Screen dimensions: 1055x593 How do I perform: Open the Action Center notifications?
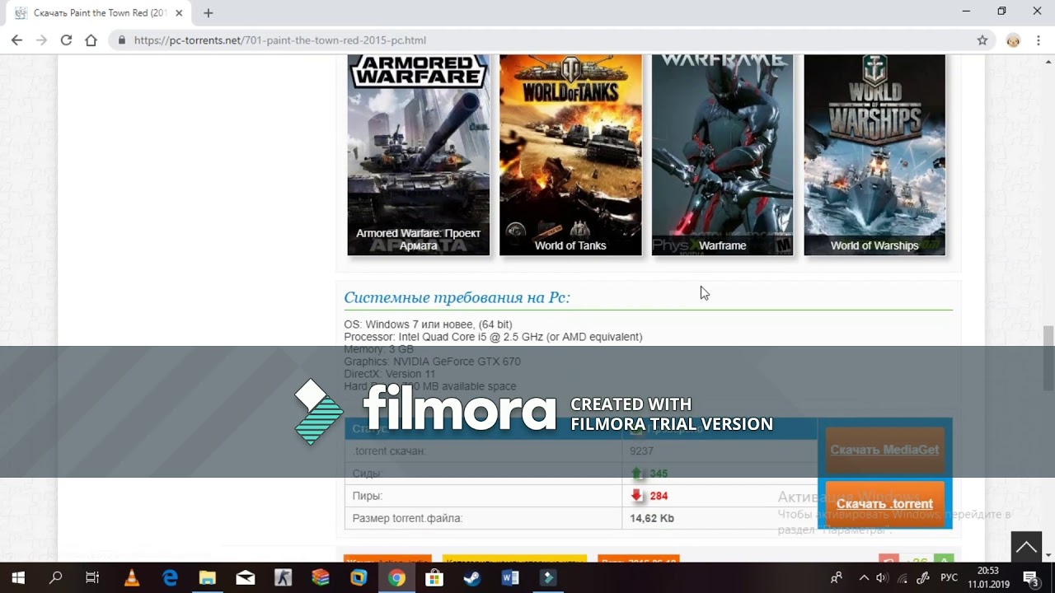tap(1030, 578)
